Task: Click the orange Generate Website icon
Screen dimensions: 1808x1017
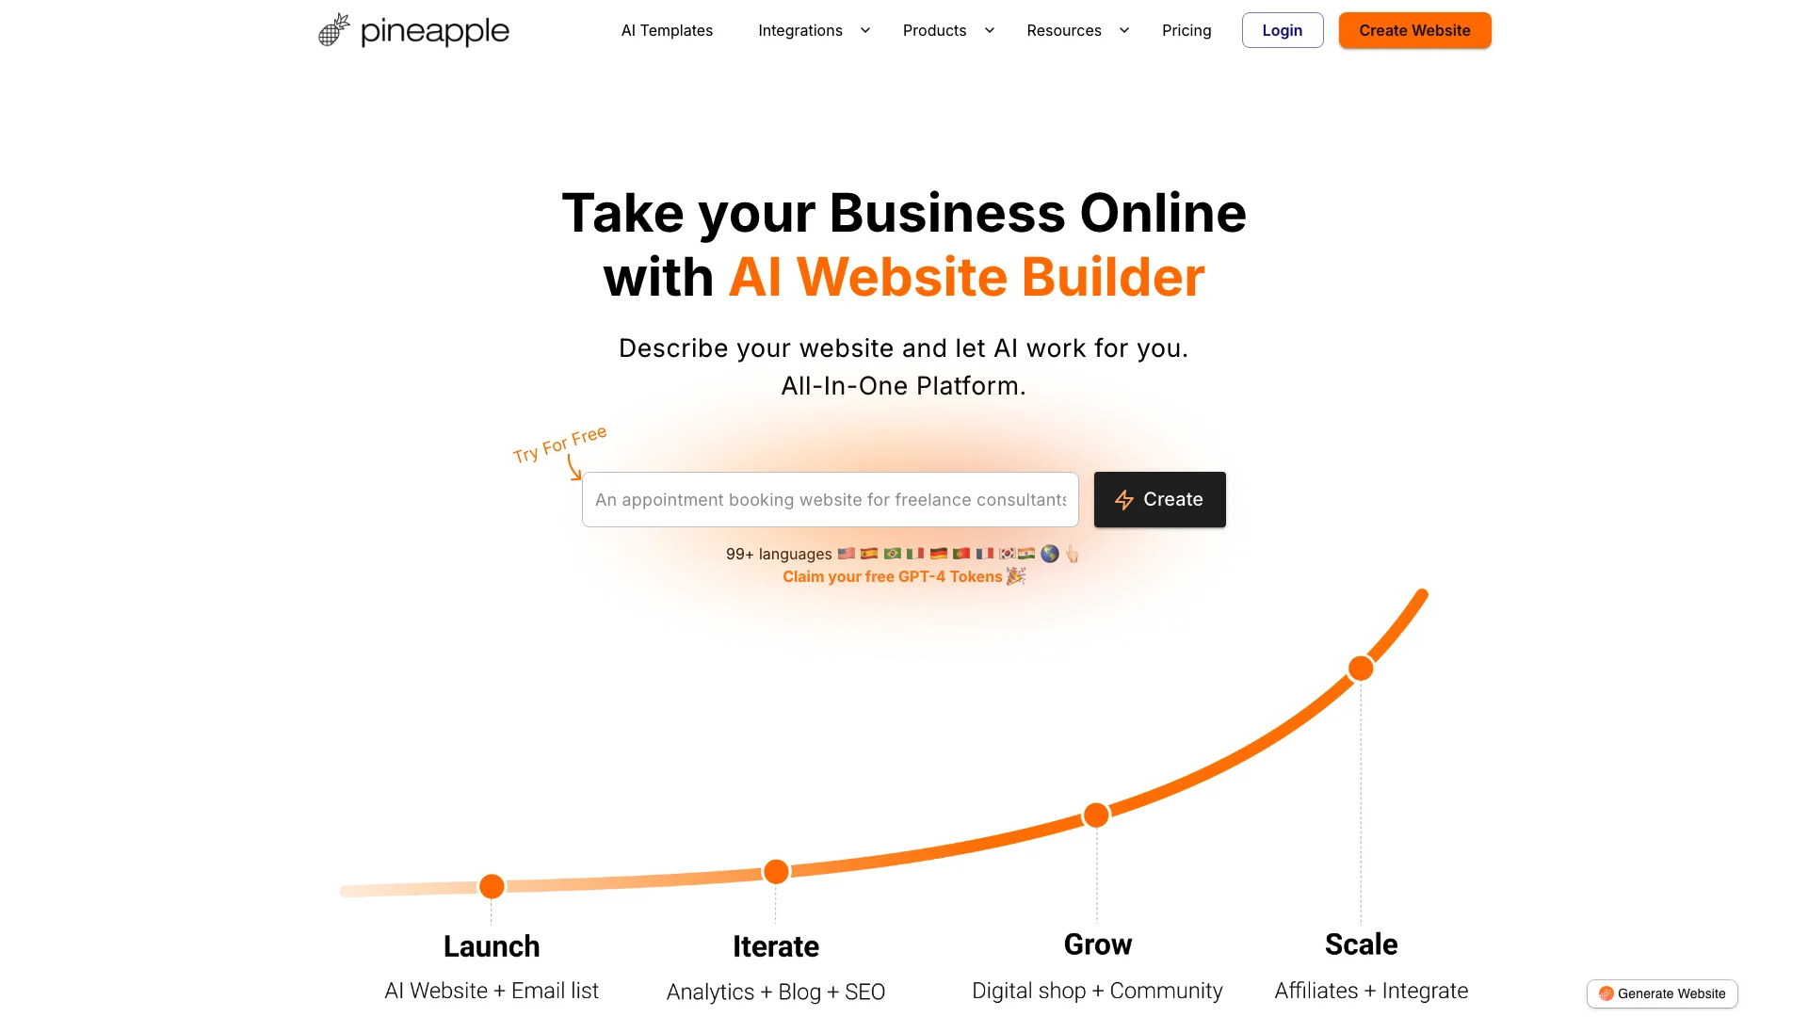Action: click(x=1606, y=993)
